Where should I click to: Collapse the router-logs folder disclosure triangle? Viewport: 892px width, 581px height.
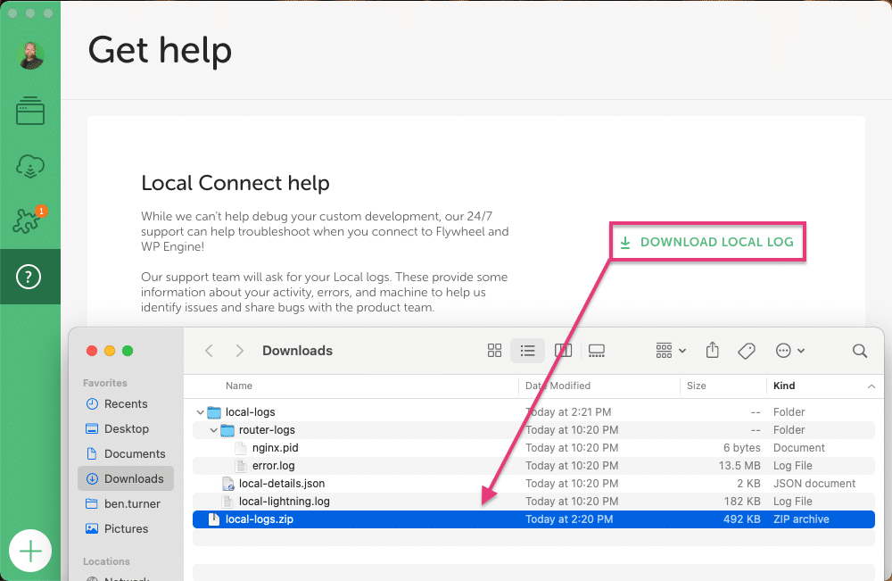[x=213, y=430]
